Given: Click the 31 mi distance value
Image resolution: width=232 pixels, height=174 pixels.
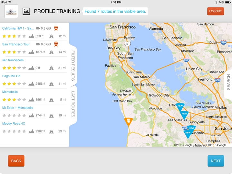Looking at the screenshot, I should tap(62, 68).
